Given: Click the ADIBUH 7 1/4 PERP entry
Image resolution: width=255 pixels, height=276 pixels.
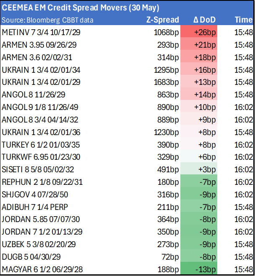Looking at the screenshot, I should [35, 207].
